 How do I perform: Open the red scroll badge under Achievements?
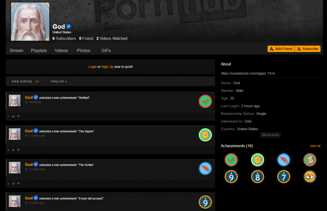[x=310, y=160]
